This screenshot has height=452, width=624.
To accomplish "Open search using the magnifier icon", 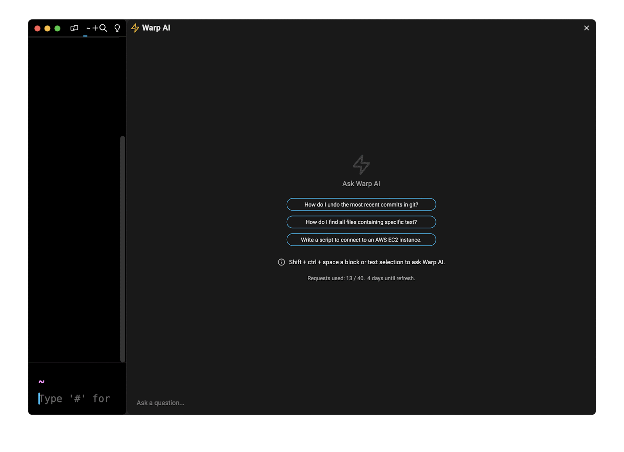I will pos(102,28).
